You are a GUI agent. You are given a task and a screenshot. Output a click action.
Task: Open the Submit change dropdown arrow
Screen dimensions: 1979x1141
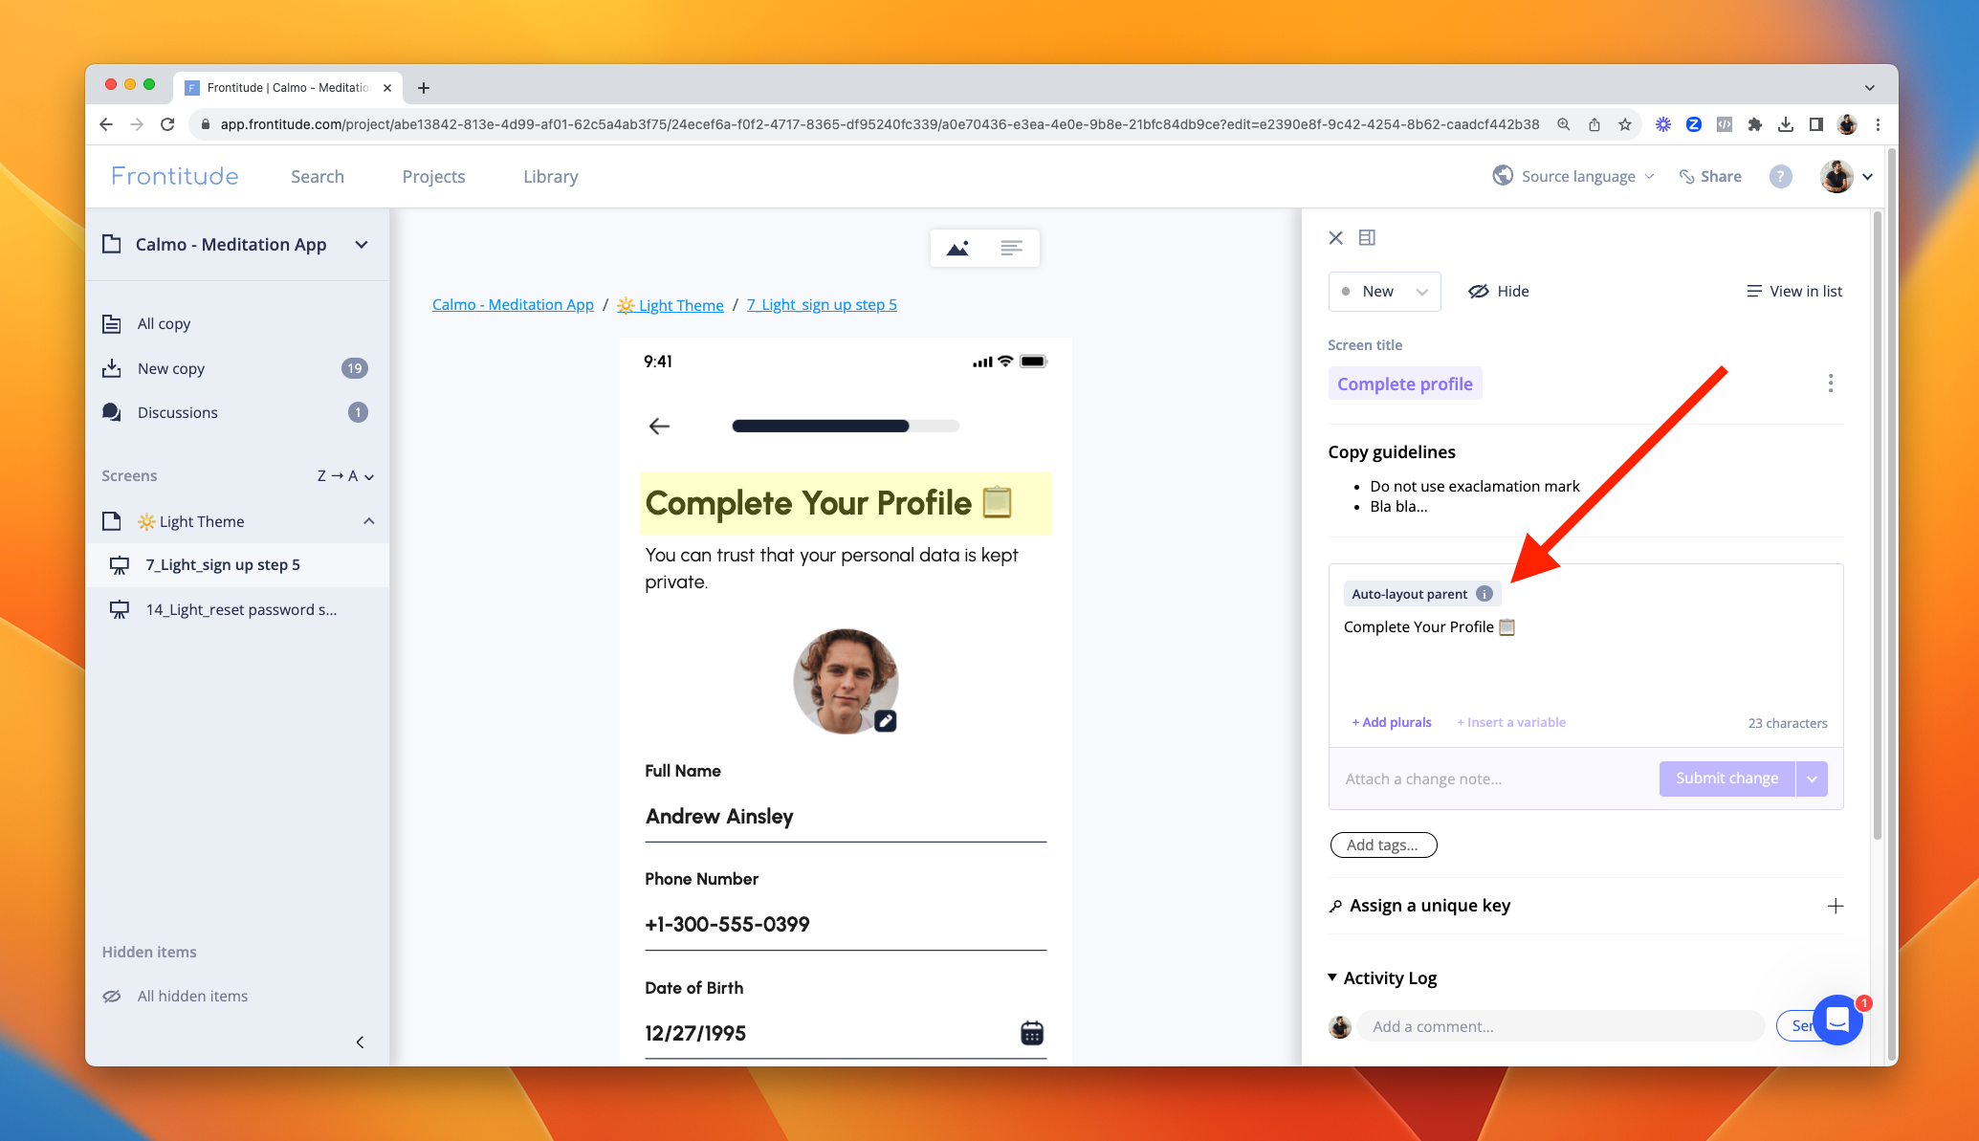click(x=1812, y=779)
